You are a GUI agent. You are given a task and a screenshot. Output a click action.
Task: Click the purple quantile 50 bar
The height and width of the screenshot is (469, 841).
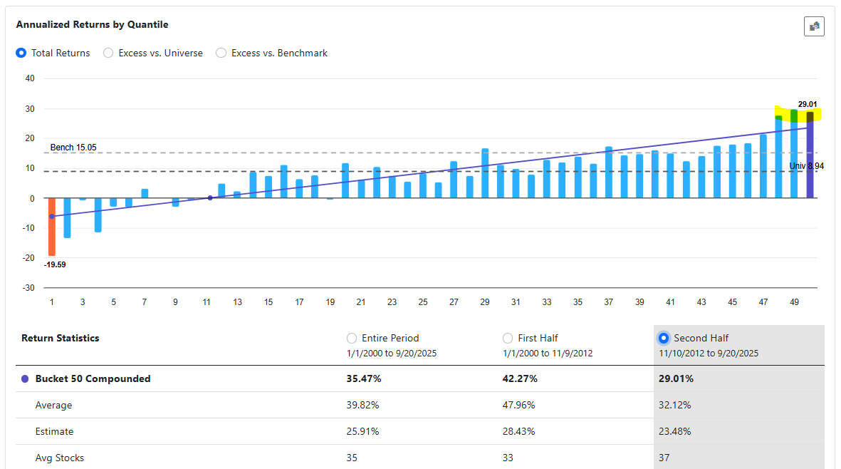coord(810,155)
